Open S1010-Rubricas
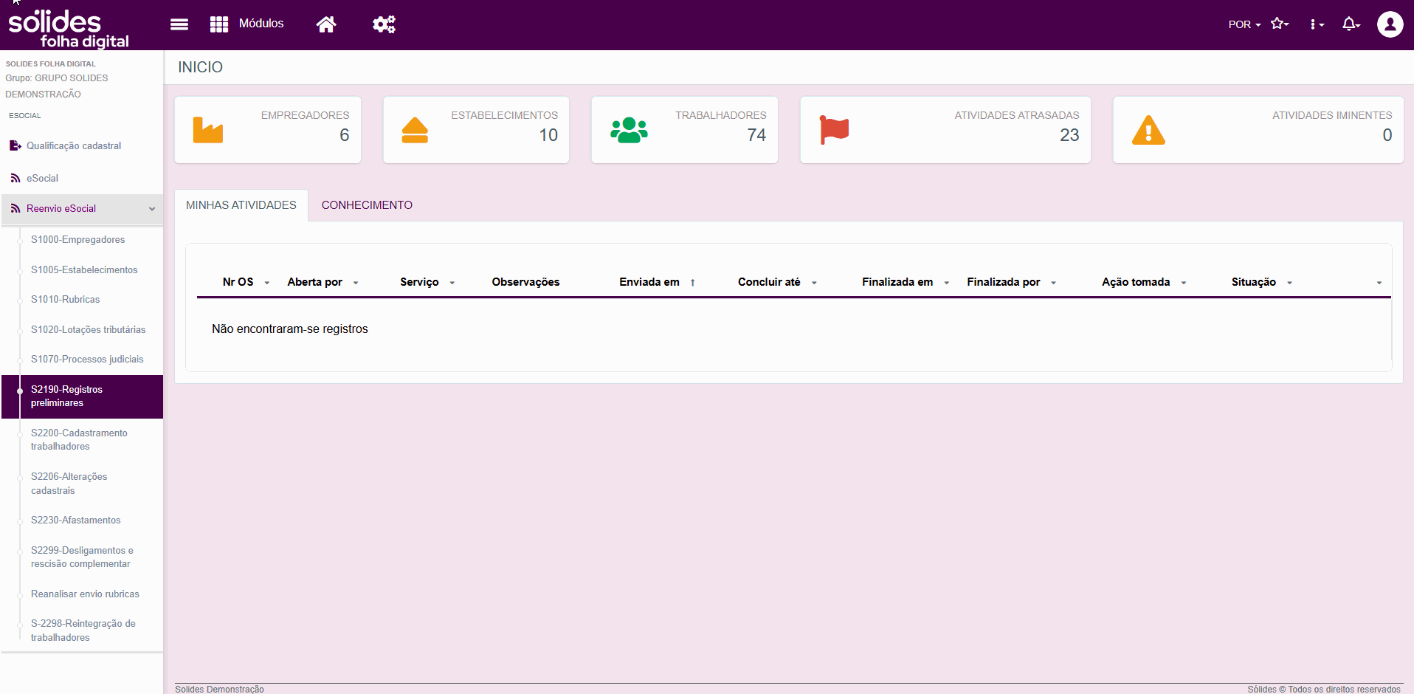The image size is (1414, 694). [x=65, y=299]
